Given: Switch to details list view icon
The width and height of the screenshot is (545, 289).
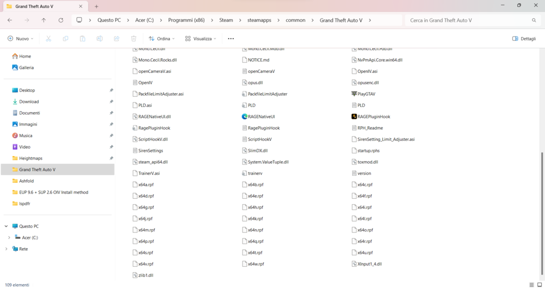Looking at the screenshot, I should (531, 285).
